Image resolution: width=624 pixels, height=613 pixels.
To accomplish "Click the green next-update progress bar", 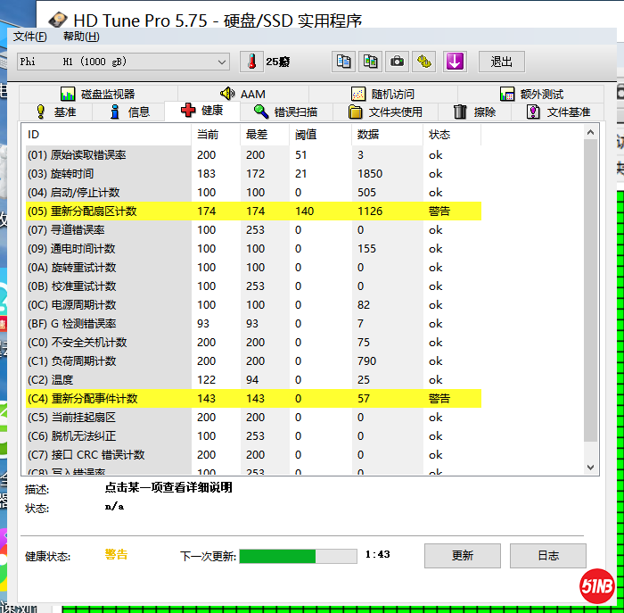I will (298, 556).
